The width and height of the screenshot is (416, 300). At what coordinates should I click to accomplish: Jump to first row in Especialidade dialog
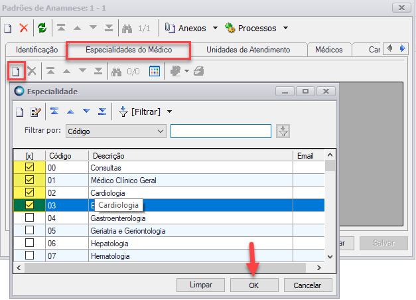[x=54, y=112]
